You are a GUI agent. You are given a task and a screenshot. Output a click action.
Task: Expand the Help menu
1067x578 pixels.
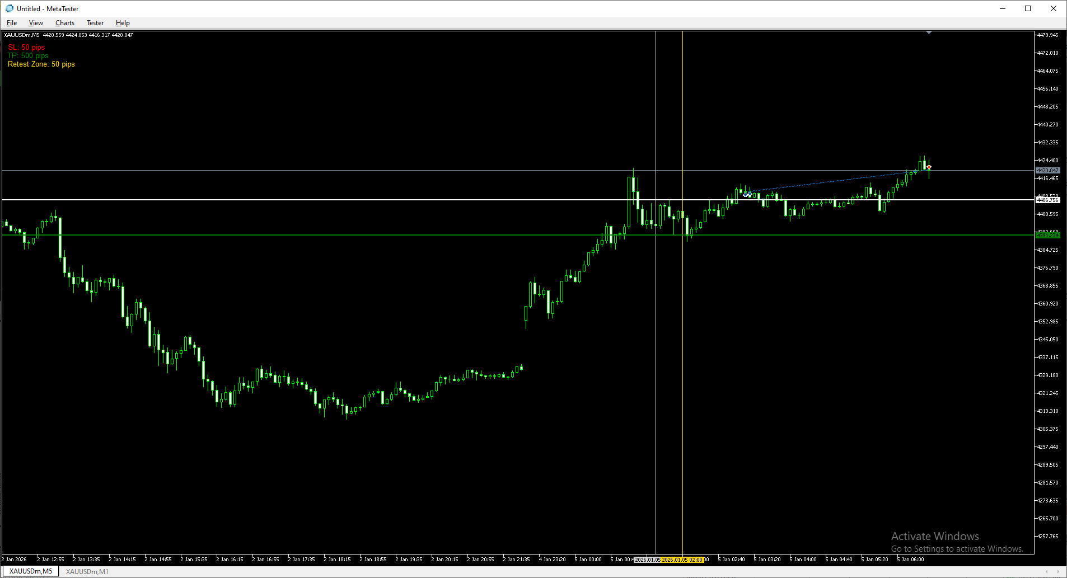[x=123, y=23]
